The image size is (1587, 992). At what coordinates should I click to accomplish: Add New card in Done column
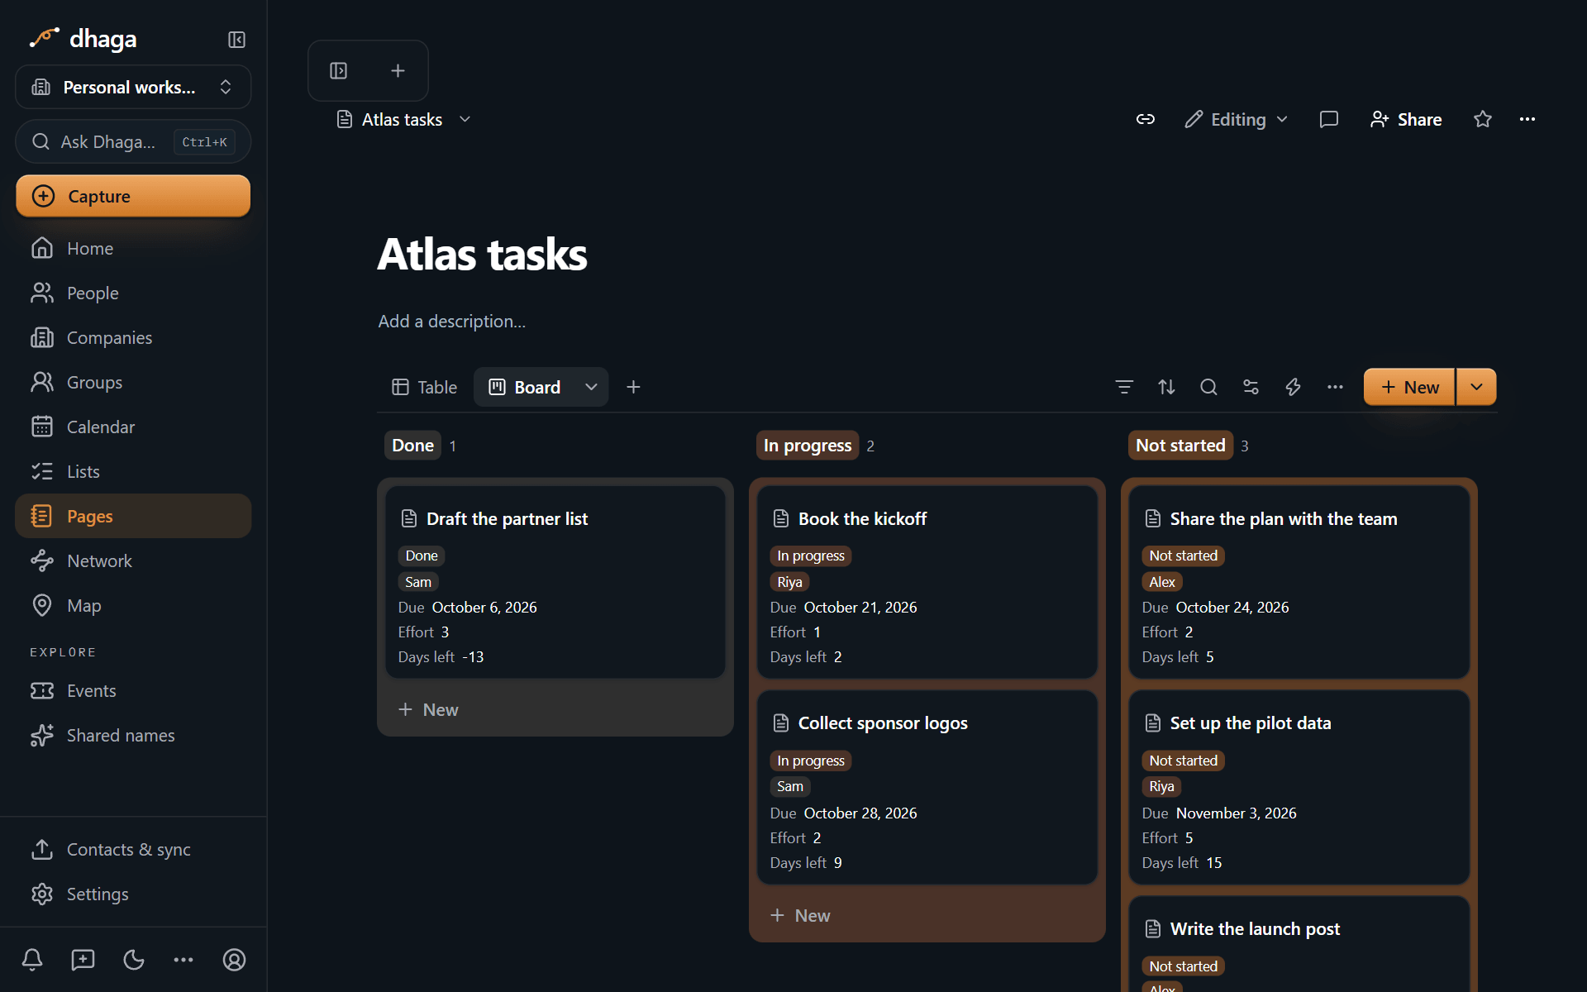pyautogui.click(x=555, y=709)
